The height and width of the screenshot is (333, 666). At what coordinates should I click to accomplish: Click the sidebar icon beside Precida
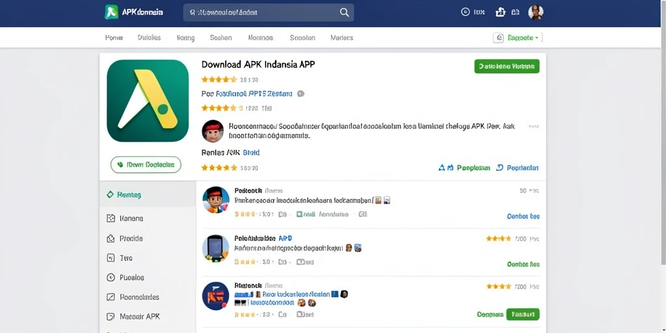(111, 238)
